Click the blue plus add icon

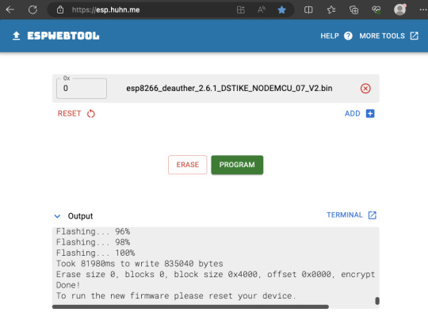[x=370, y=113]
